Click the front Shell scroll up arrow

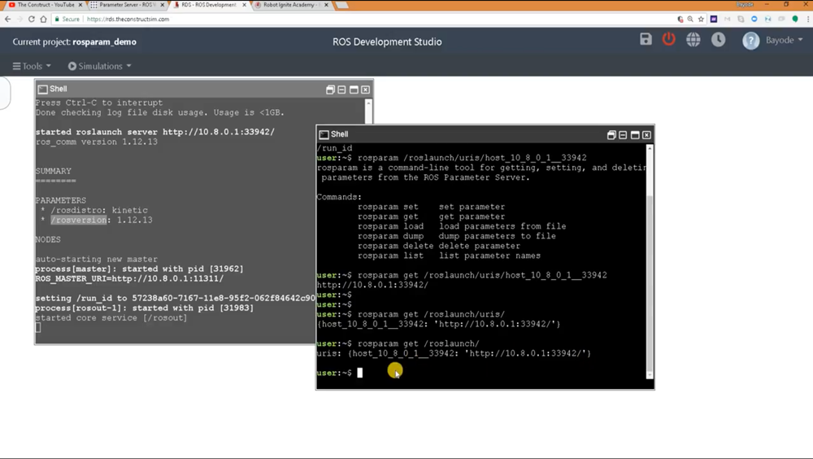650,148
